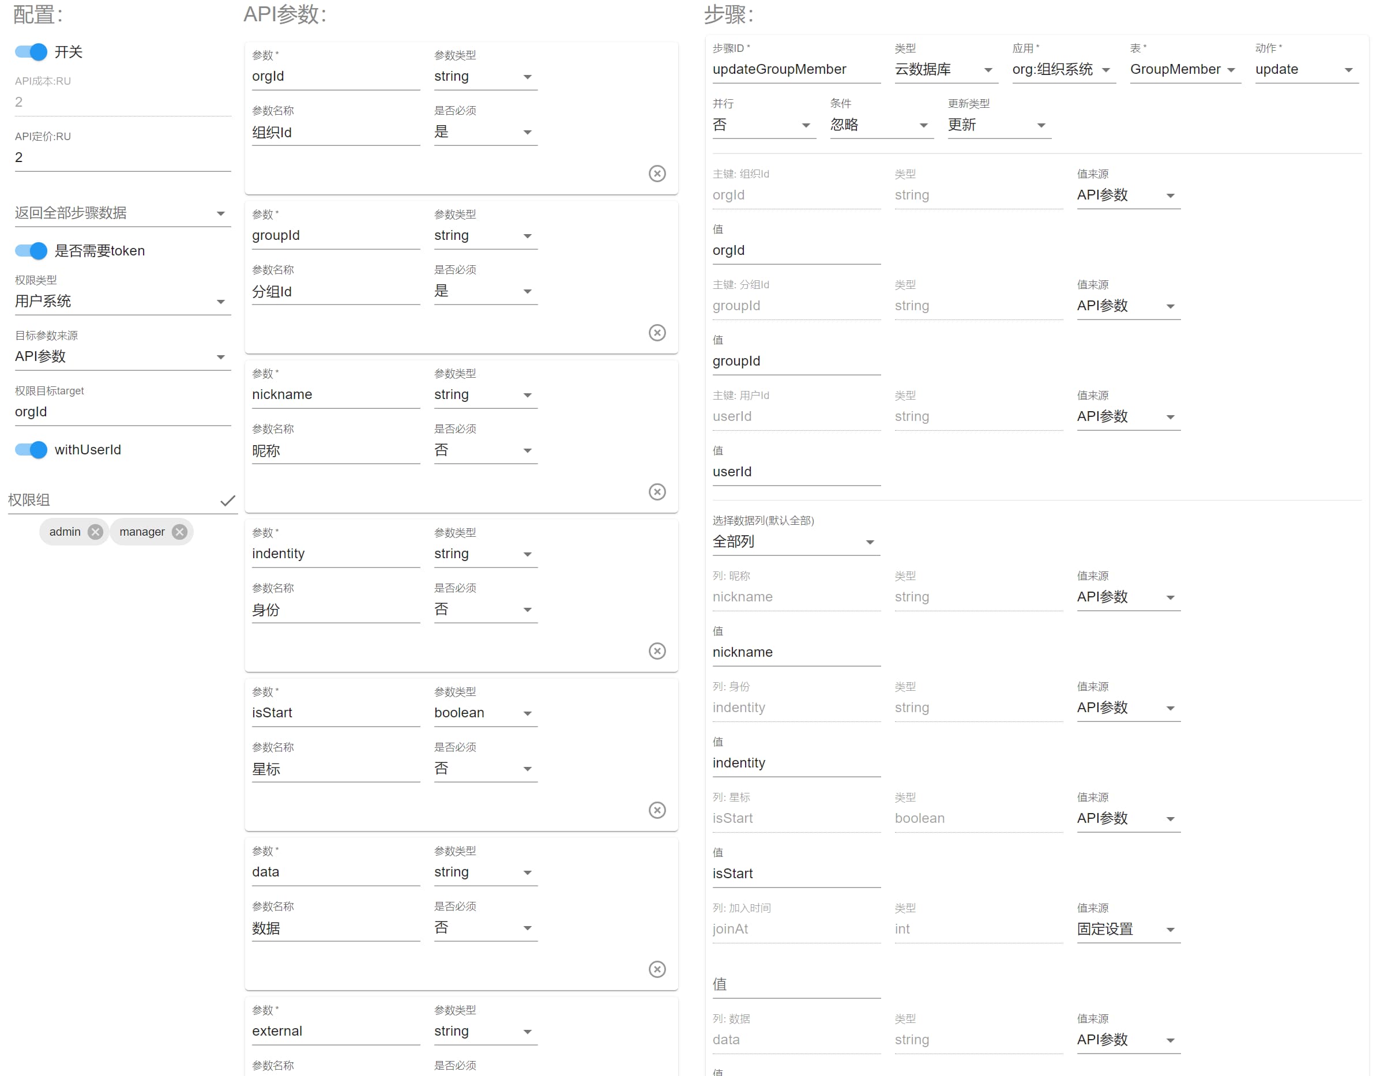Disable the 是否需要token switch
Screen dimensions: 1384x1076
[31, 251]
